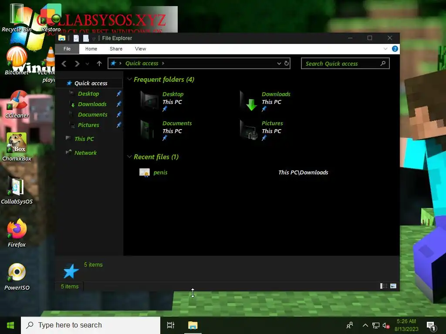This screenshot has height=334, width=446.
Task: Select Downloads in the navigation pane
Action: tap(92, 104)
